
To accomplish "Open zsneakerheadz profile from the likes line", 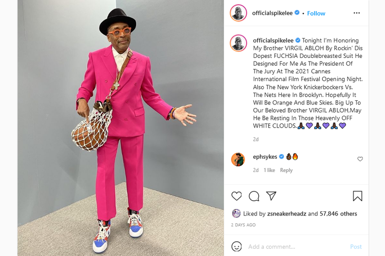I will [286, 214].
